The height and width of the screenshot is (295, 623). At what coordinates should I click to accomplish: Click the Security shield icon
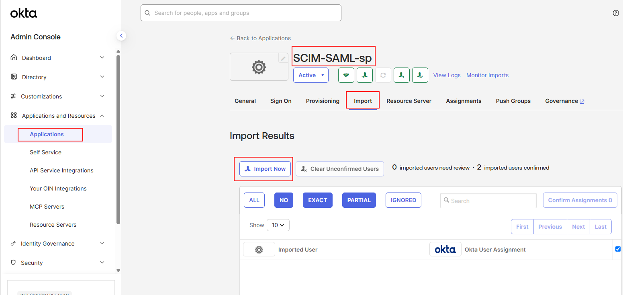click(13, 262)
